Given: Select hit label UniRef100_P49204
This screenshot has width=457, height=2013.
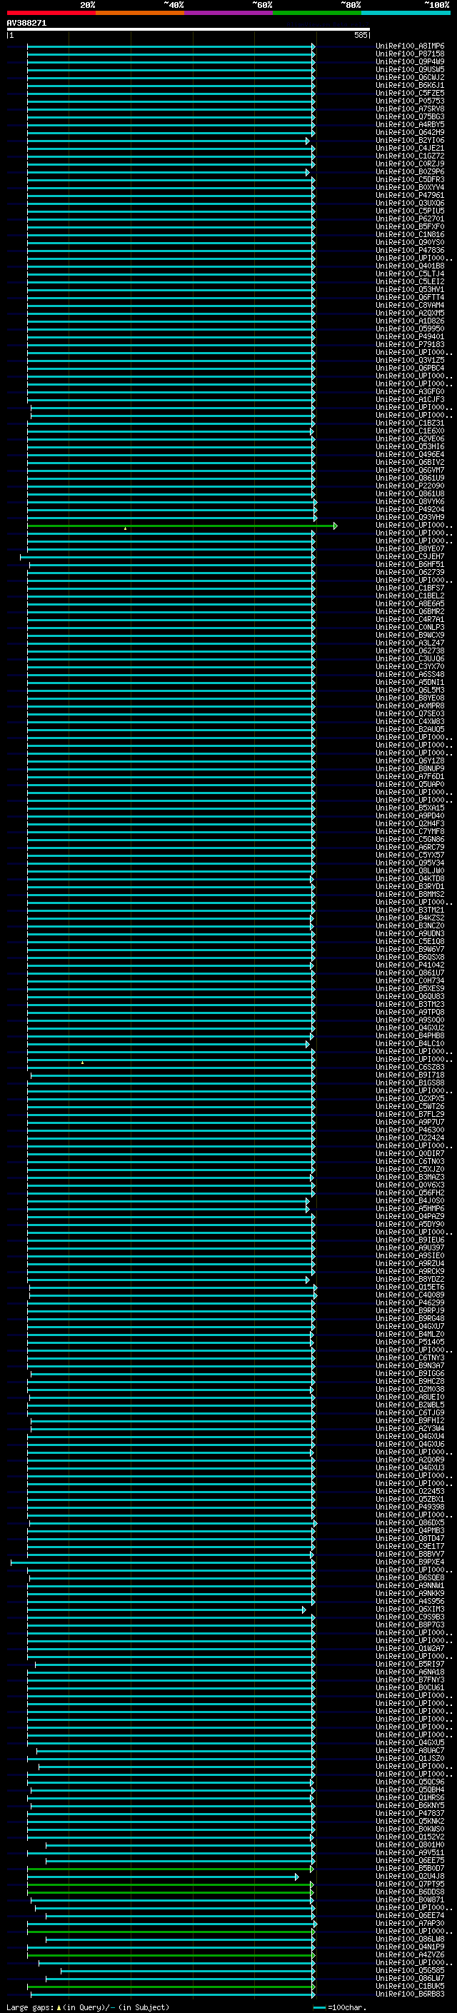Looking at the screenshot, I should click(410, 510).
